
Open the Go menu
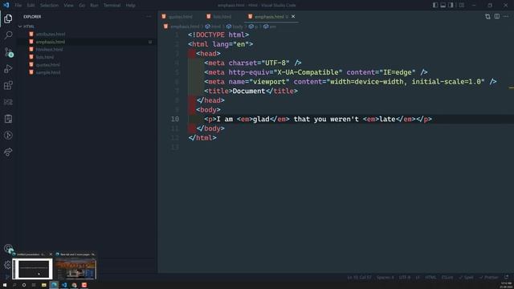(x=82, y=6)
